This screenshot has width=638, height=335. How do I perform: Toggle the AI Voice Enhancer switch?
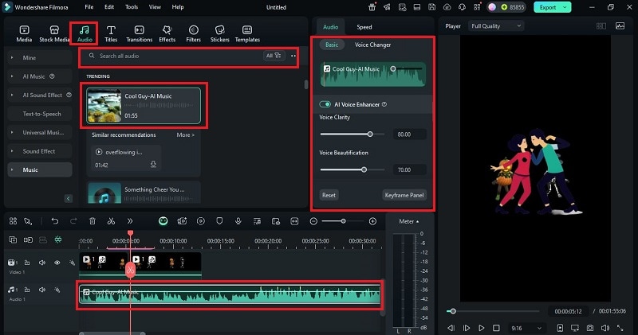pyautogui.click(x=325, y=104)
